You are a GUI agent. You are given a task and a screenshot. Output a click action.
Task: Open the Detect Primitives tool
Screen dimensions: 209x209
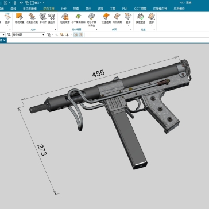click(65, 18)
